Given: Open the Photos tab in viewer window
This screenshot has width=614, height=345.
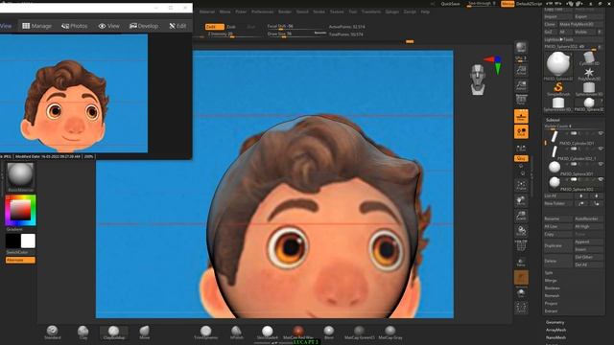Looking at the screenshot, I should [75, 26].
